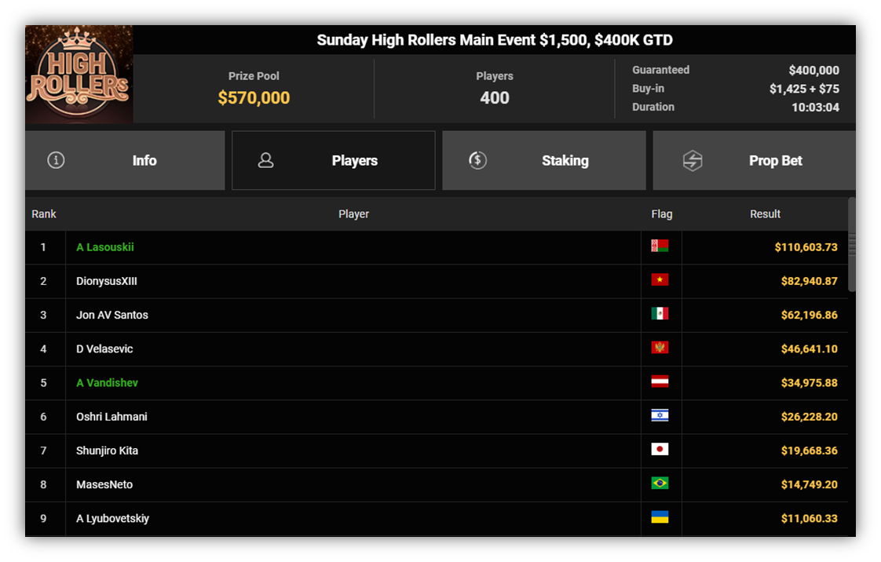Click the Players person silhouette icon
Image resolution: width=881 pixels, height=562 pixels.
tap(265, 161)
